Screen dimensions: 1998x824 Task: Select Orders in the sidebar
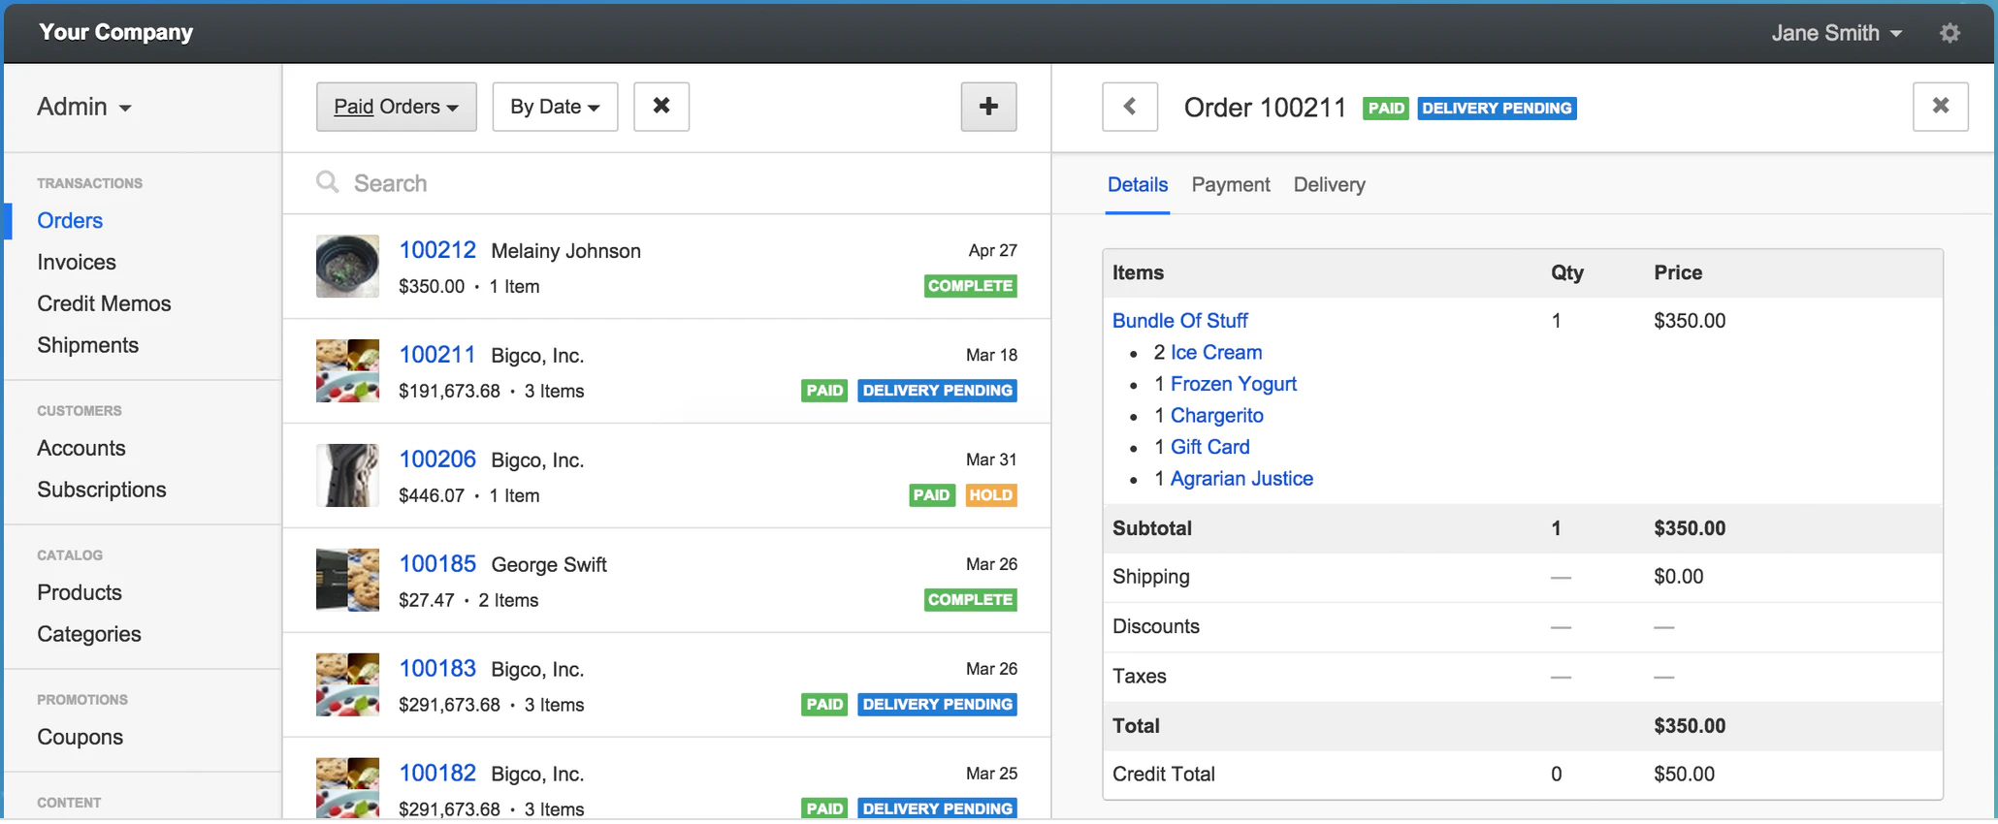coord(70,220)
